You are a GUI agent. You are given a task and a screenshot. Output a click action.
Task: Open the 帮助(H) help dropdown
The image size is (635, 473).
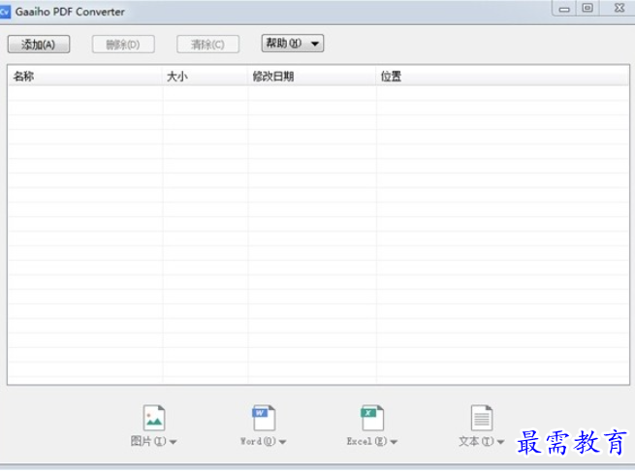click(293, 44)
